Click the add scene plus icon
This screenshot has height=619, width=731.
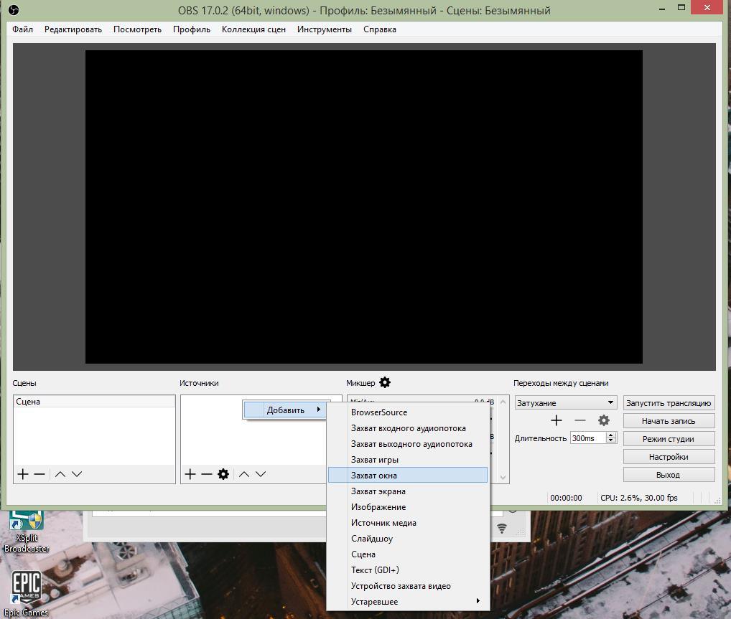pyautogui.click(x=23, y=474)
